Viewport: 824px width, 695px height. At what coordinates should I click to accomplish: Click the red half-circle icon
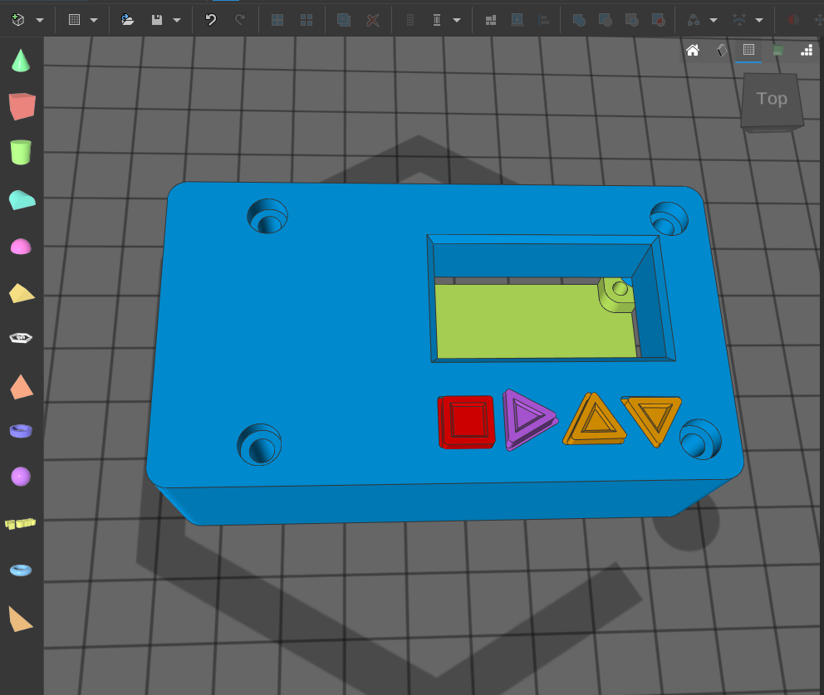click(x=793, y=20)
